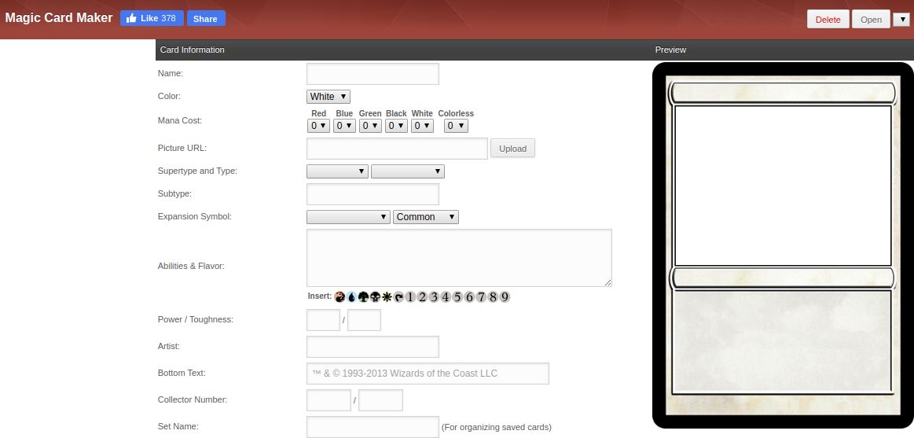Open the Common rarity dropdown
This screenshot has width=914, height=438.
(426, 217)
